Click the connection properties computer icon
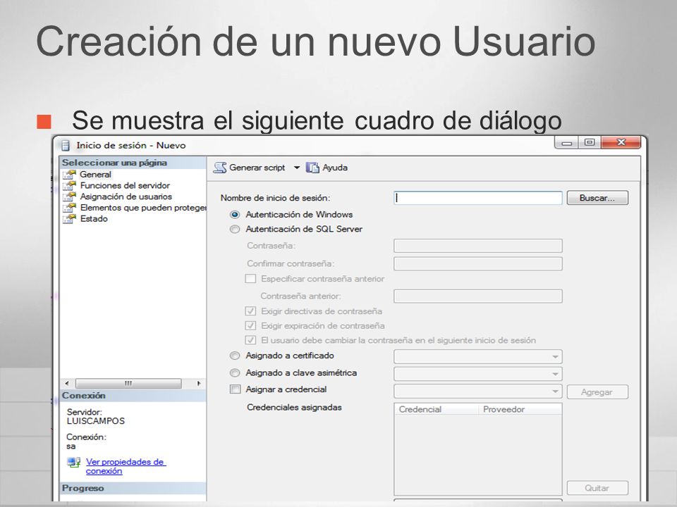 pyautogui.click(x=74, y=463)
